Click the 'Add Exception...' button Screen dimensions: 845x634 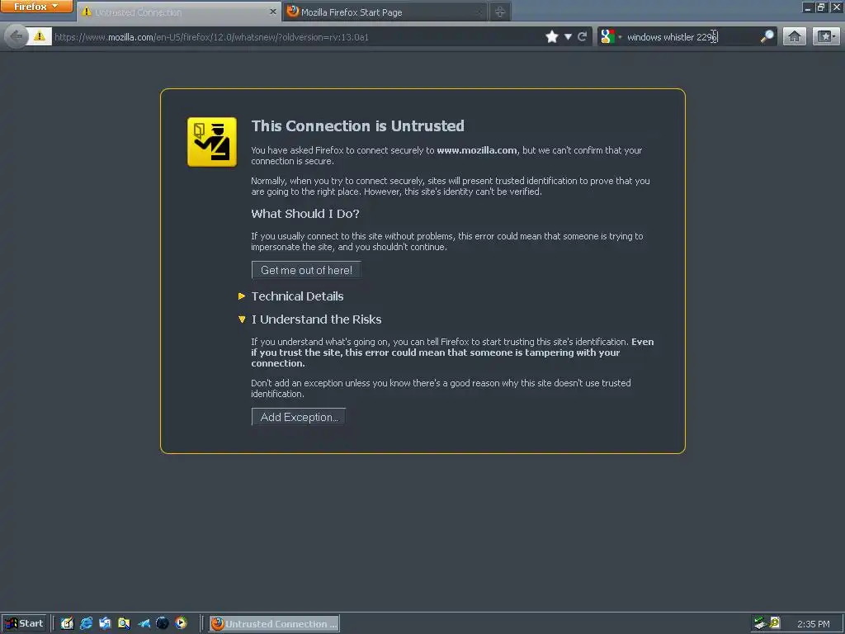tap(299, 417)
